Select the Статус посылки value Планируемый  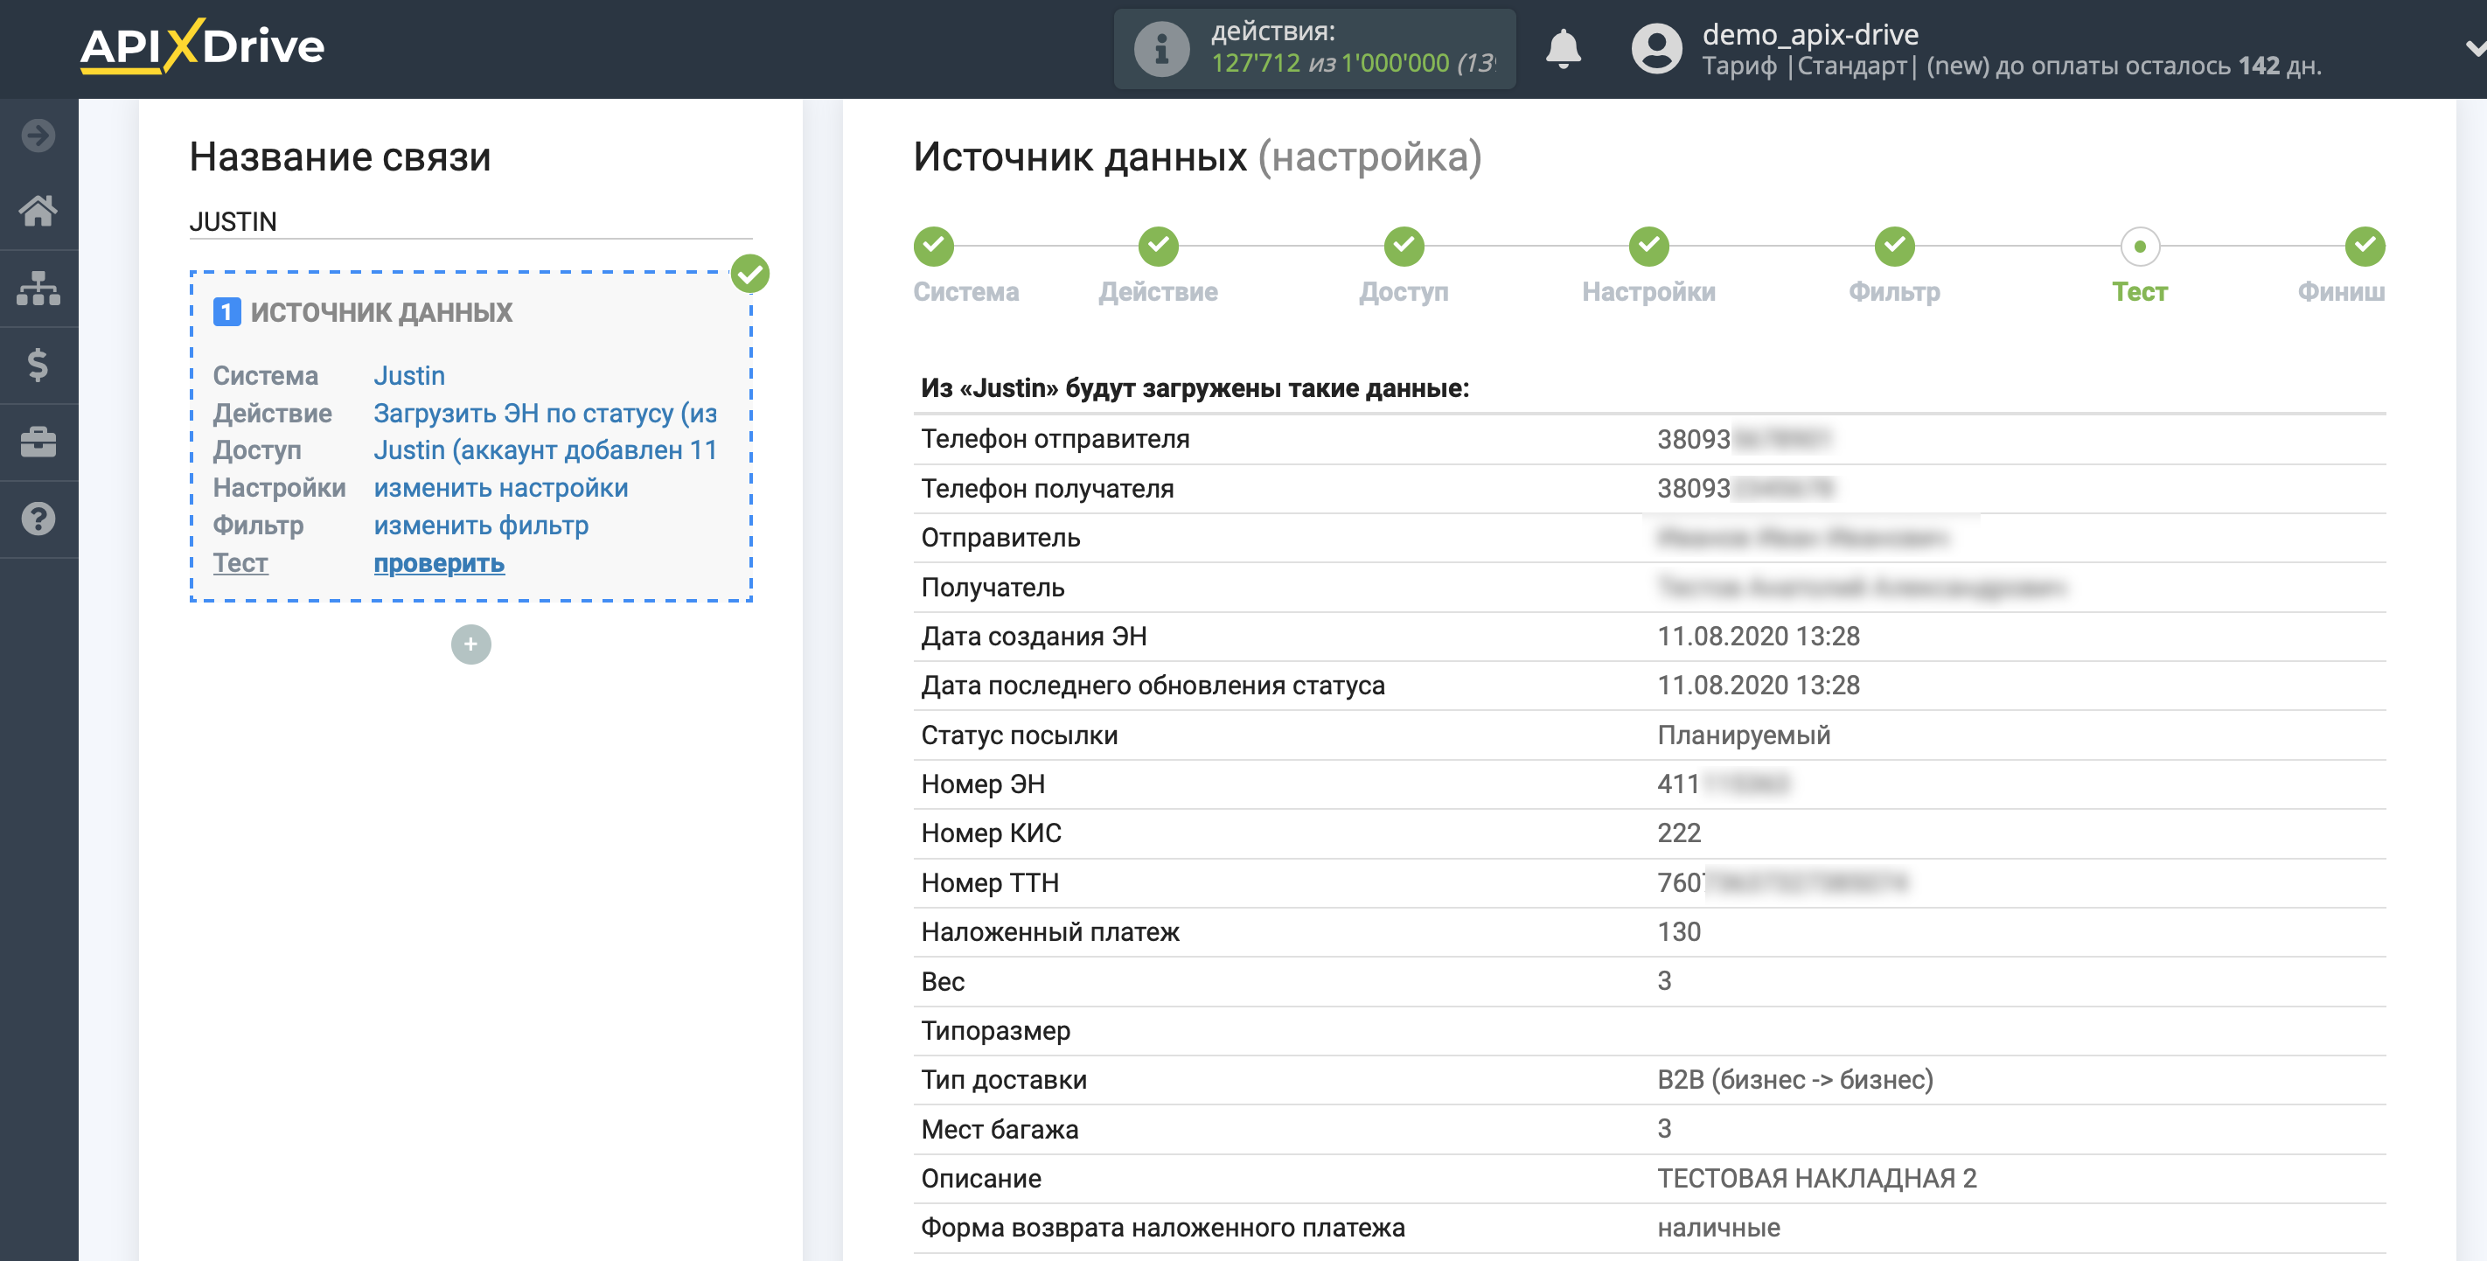pos(1744,735)
